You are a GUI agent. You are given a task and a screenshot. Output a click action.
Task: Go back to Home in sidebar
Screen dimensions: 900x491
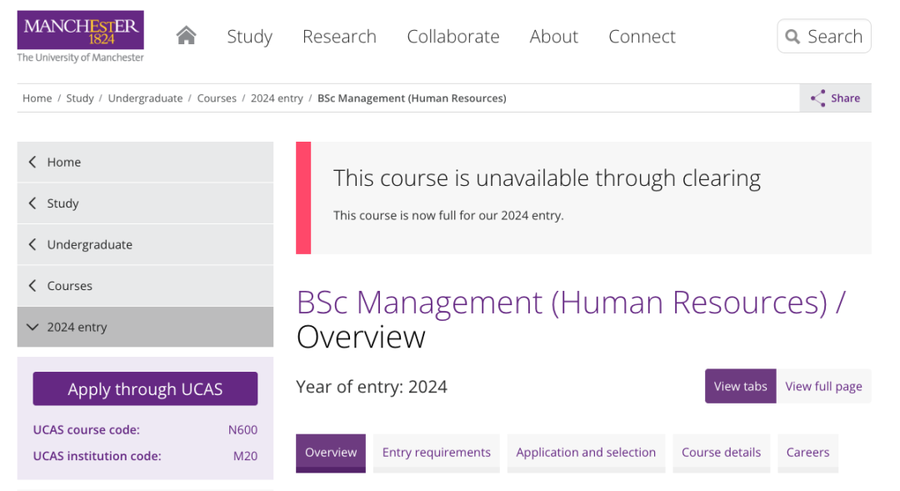click(145, 162)
